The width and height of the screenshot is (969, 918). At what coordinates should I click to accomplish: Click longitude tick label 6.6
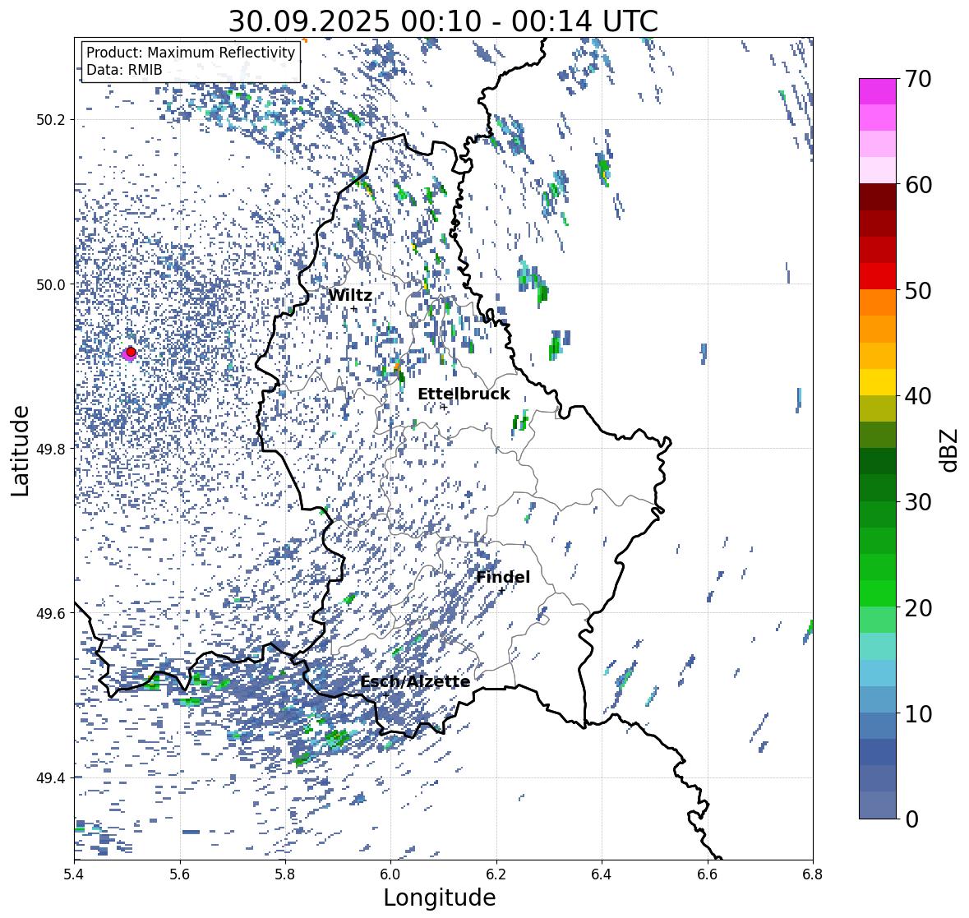coord(707,874)
